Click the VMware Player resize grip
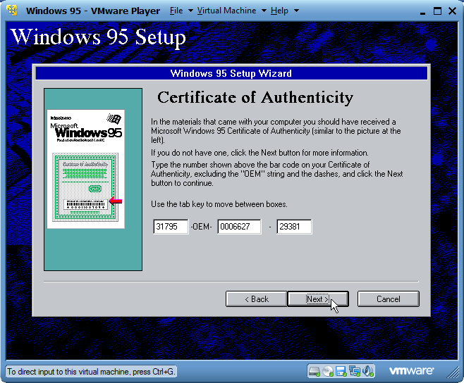Viewport: 464px width, 383px height. 453,372
